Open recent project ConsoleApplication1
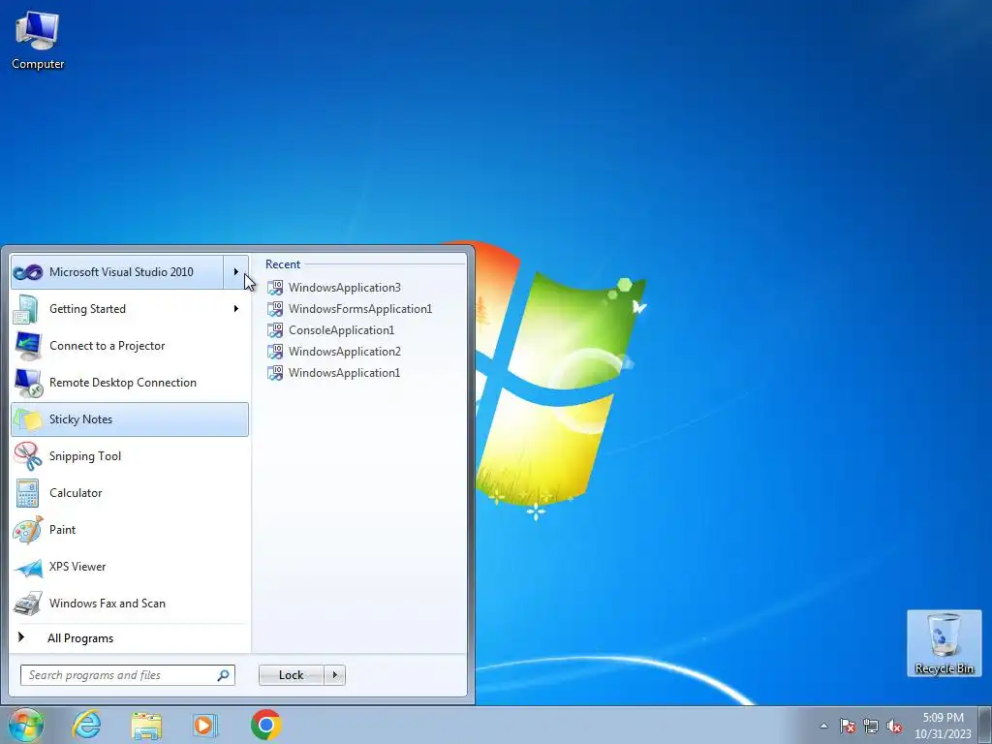 point(342,330)
